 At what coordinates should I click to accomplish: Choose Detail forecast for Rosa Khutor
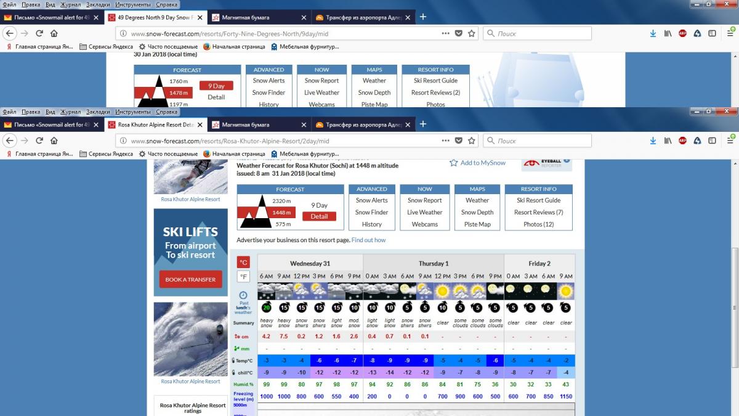point(319,216)
